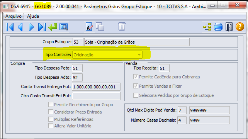Navigate to previous record arrow

[x=20, y=27]
